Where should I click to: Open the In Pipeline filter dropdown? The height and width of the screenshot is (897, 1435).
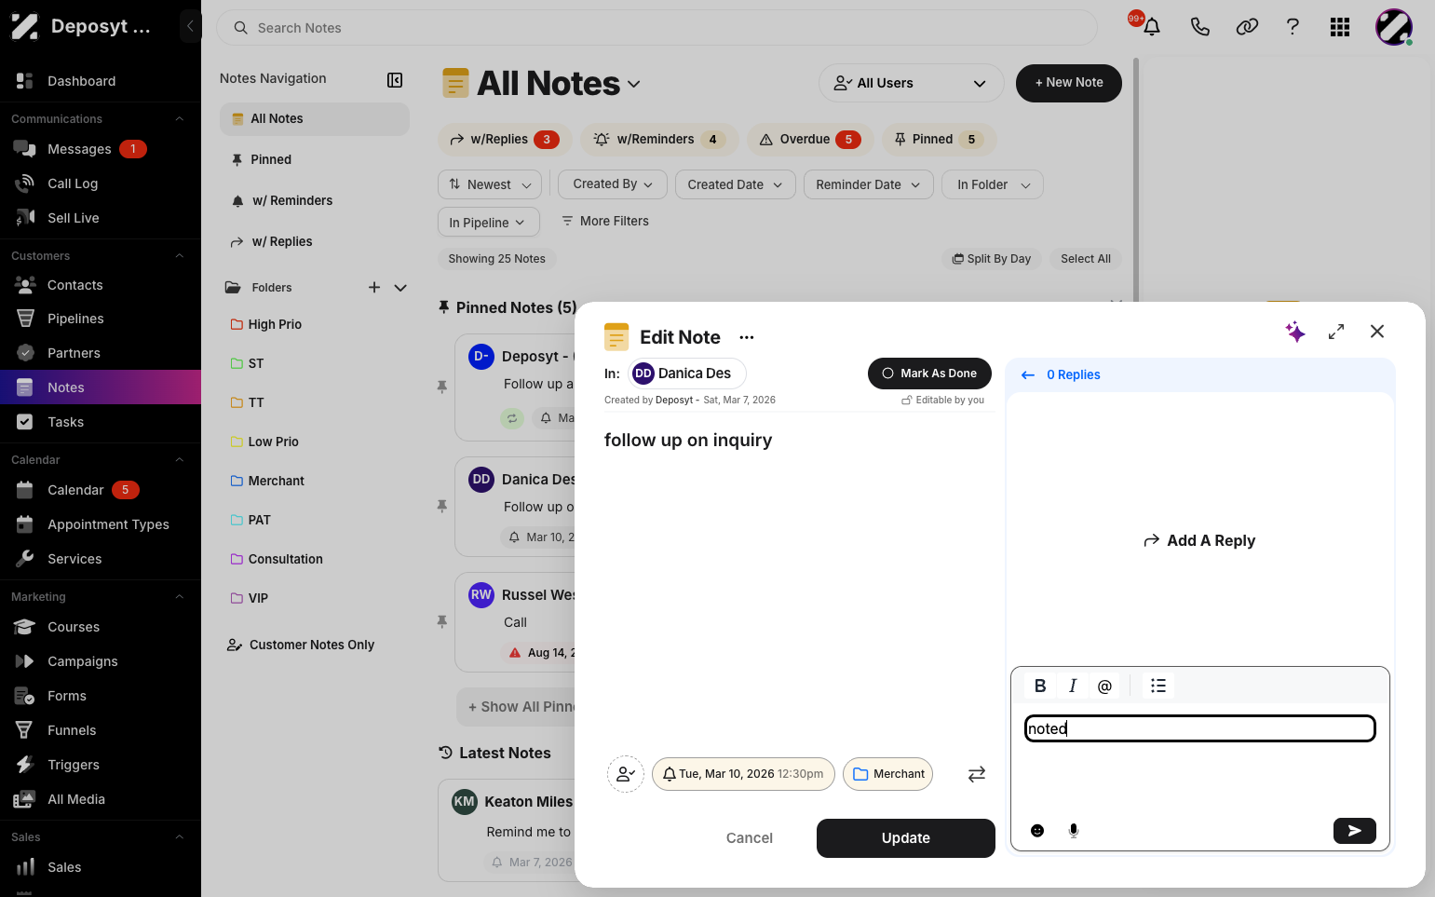tap(487, 223)
